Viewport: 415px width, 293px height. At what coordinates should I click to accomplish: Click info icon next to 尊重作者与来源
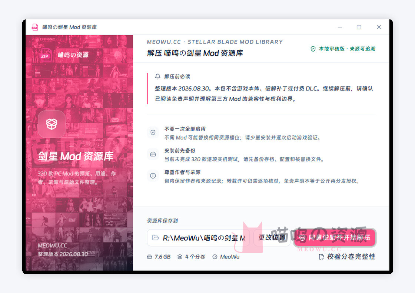(153, 176)
